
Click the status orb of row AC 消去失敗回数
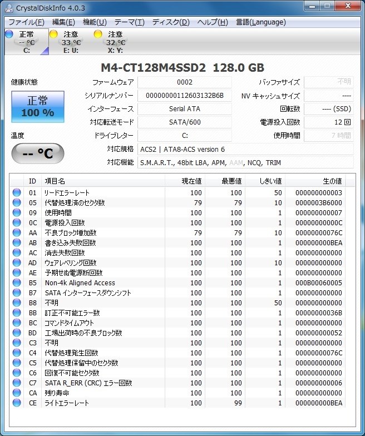17,252
